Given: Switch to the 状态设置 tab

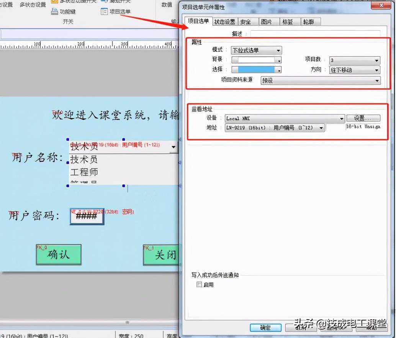Looking at the screenshot, I should tap(224, 22).
